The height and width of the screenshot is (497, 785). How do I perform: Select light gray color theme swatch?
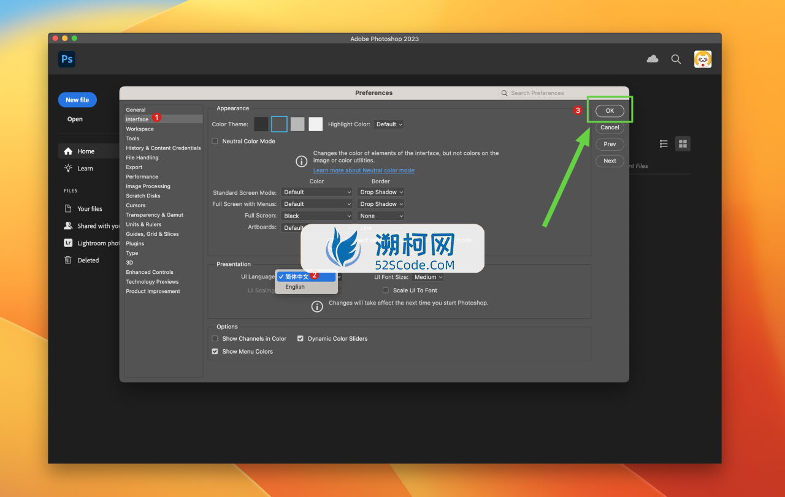tap(297, 124)
